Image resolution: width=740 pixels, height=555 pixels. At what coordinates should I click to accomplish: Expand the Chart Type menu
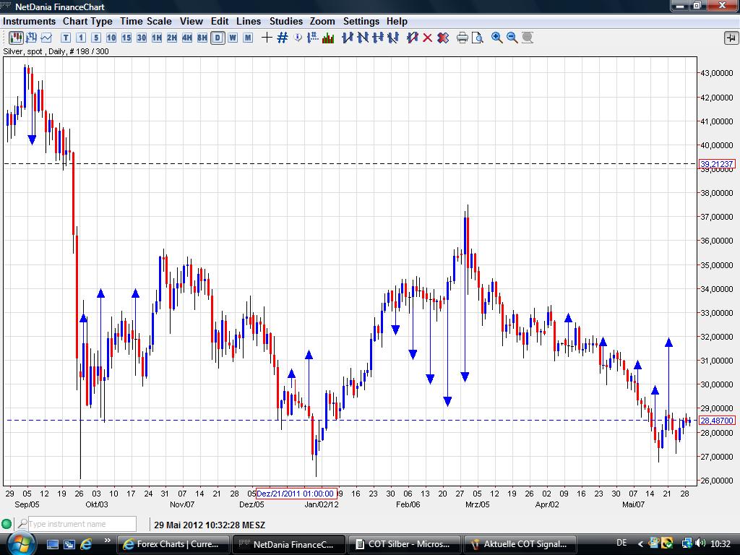pyautogui.click(x=87, y=21)
